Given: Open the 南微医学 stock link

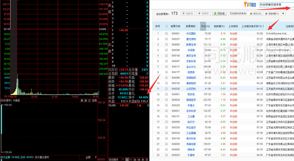Looking at the screenshot, I should tap(191, 100).
